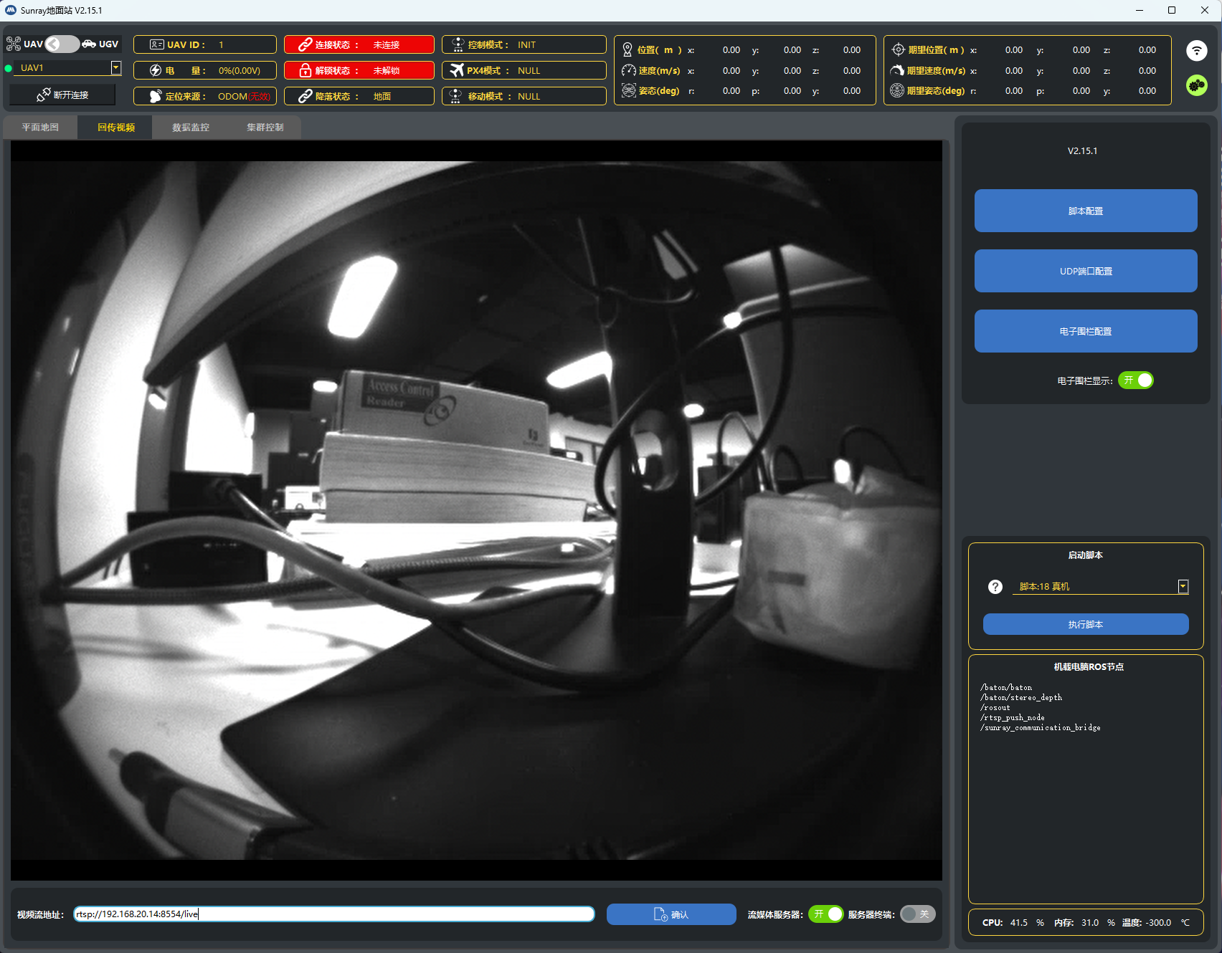Disable the 流媒体服务器 toggle
The image size is (1222, 953).
(825, 914)
